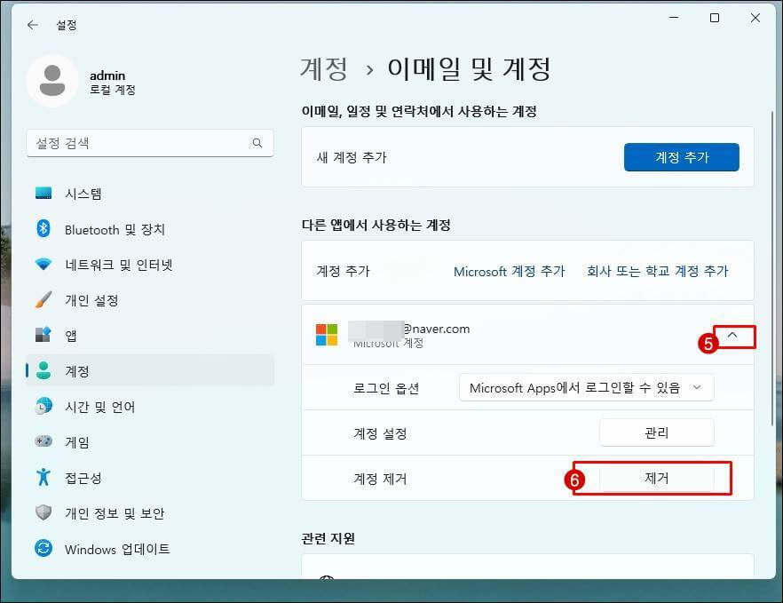Click 계정 in the breadcrumb
The image size is (783, 603).
pyautogui.click(x=323, y=68)
